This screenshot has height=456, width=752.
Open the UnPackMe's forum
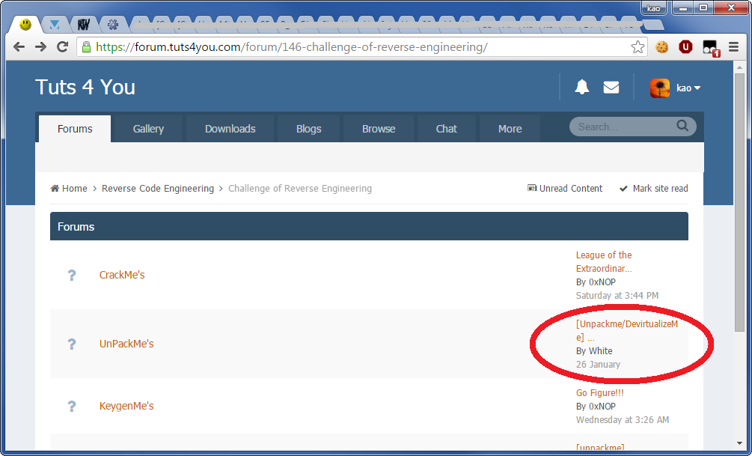click(x=126, y=344)
